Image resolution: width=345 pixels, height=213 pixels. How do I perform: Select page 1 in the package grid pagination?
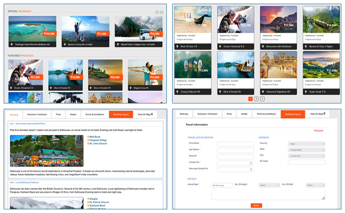250,99
